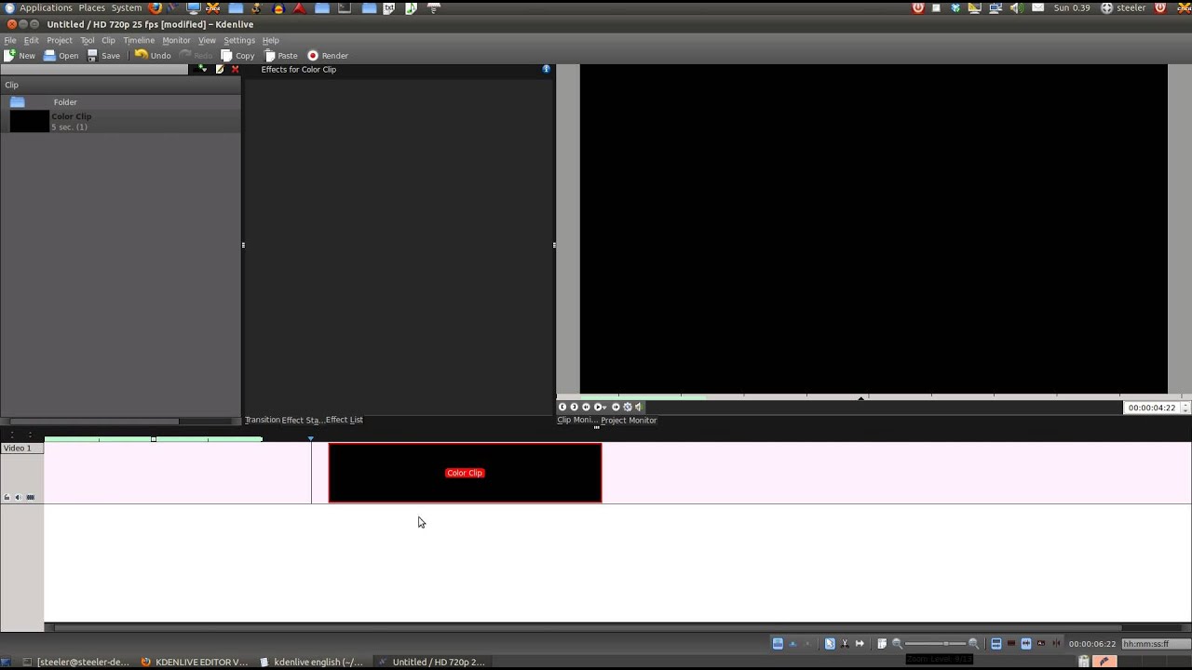Open the View menu
This screenshot has width=1192, height=670.
pyautogui.click(x=207, y=40)
